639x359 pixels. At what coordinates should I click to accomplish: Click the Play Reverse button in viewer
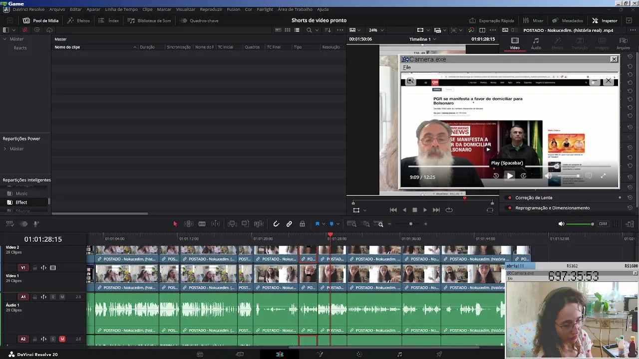pyautogui.click(x=404, y=210)
